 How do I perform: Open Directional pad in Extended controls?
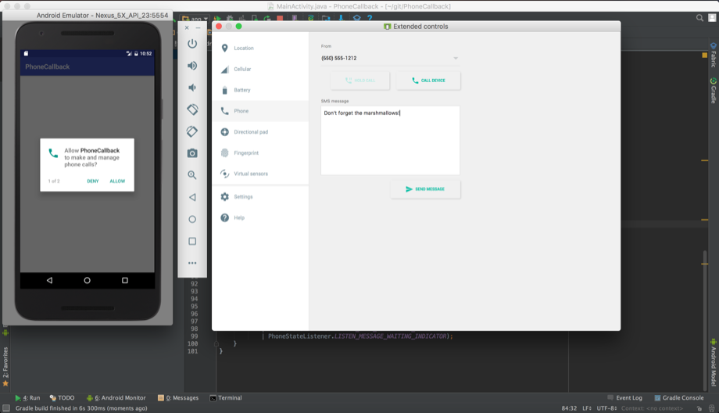coord(260,132)
